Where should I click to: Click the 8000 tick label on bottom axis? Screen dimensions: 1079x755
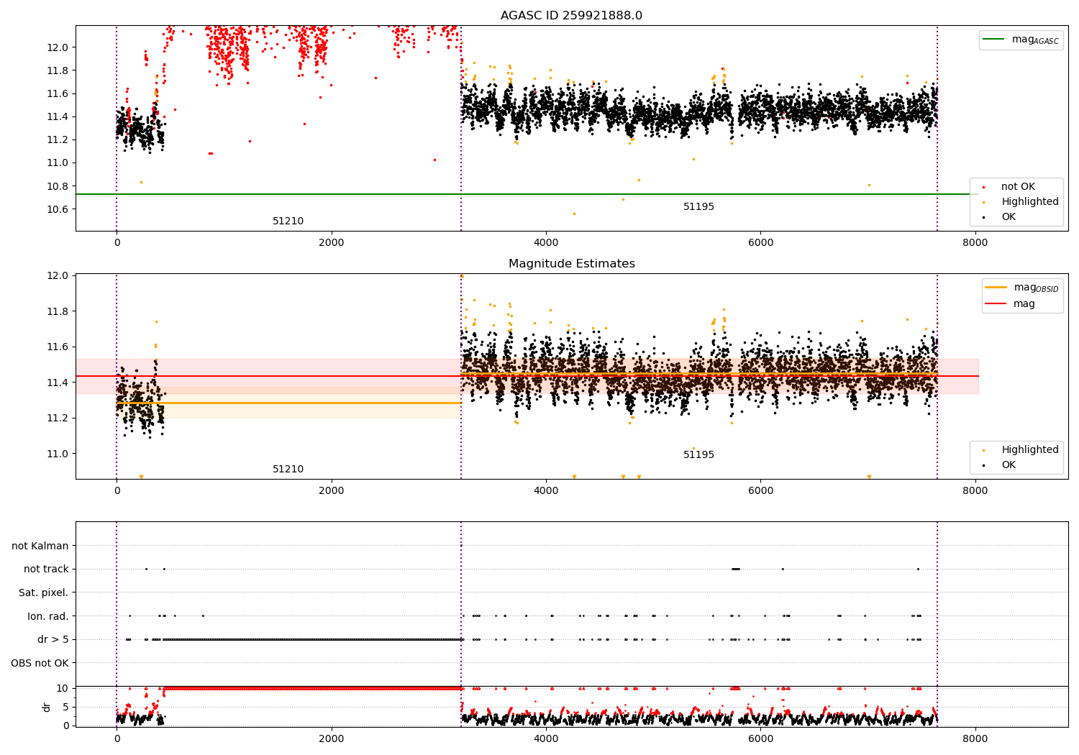[x=975, y=738]
